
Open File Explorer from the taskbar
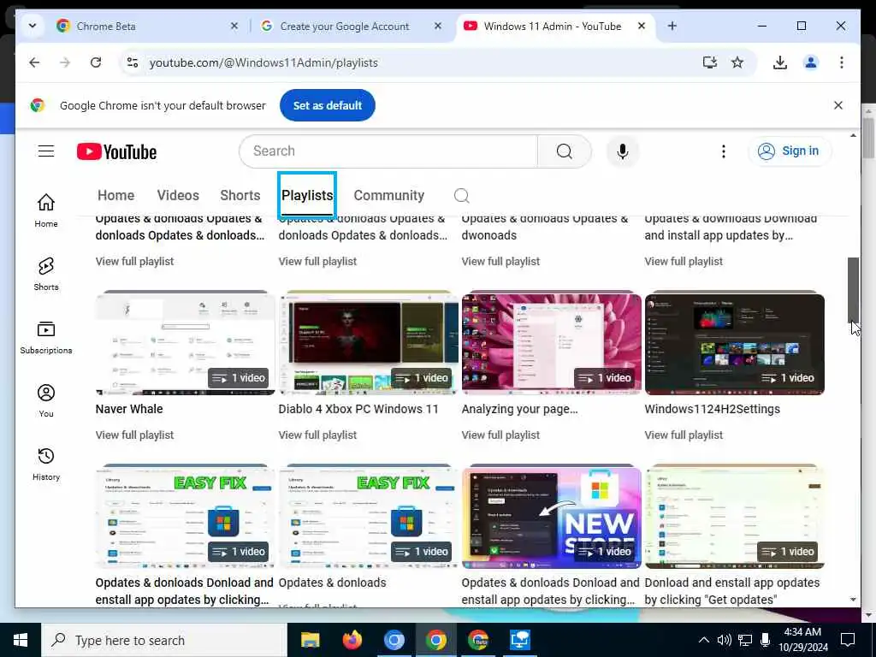pyautogui.click(x=310, y=640)
